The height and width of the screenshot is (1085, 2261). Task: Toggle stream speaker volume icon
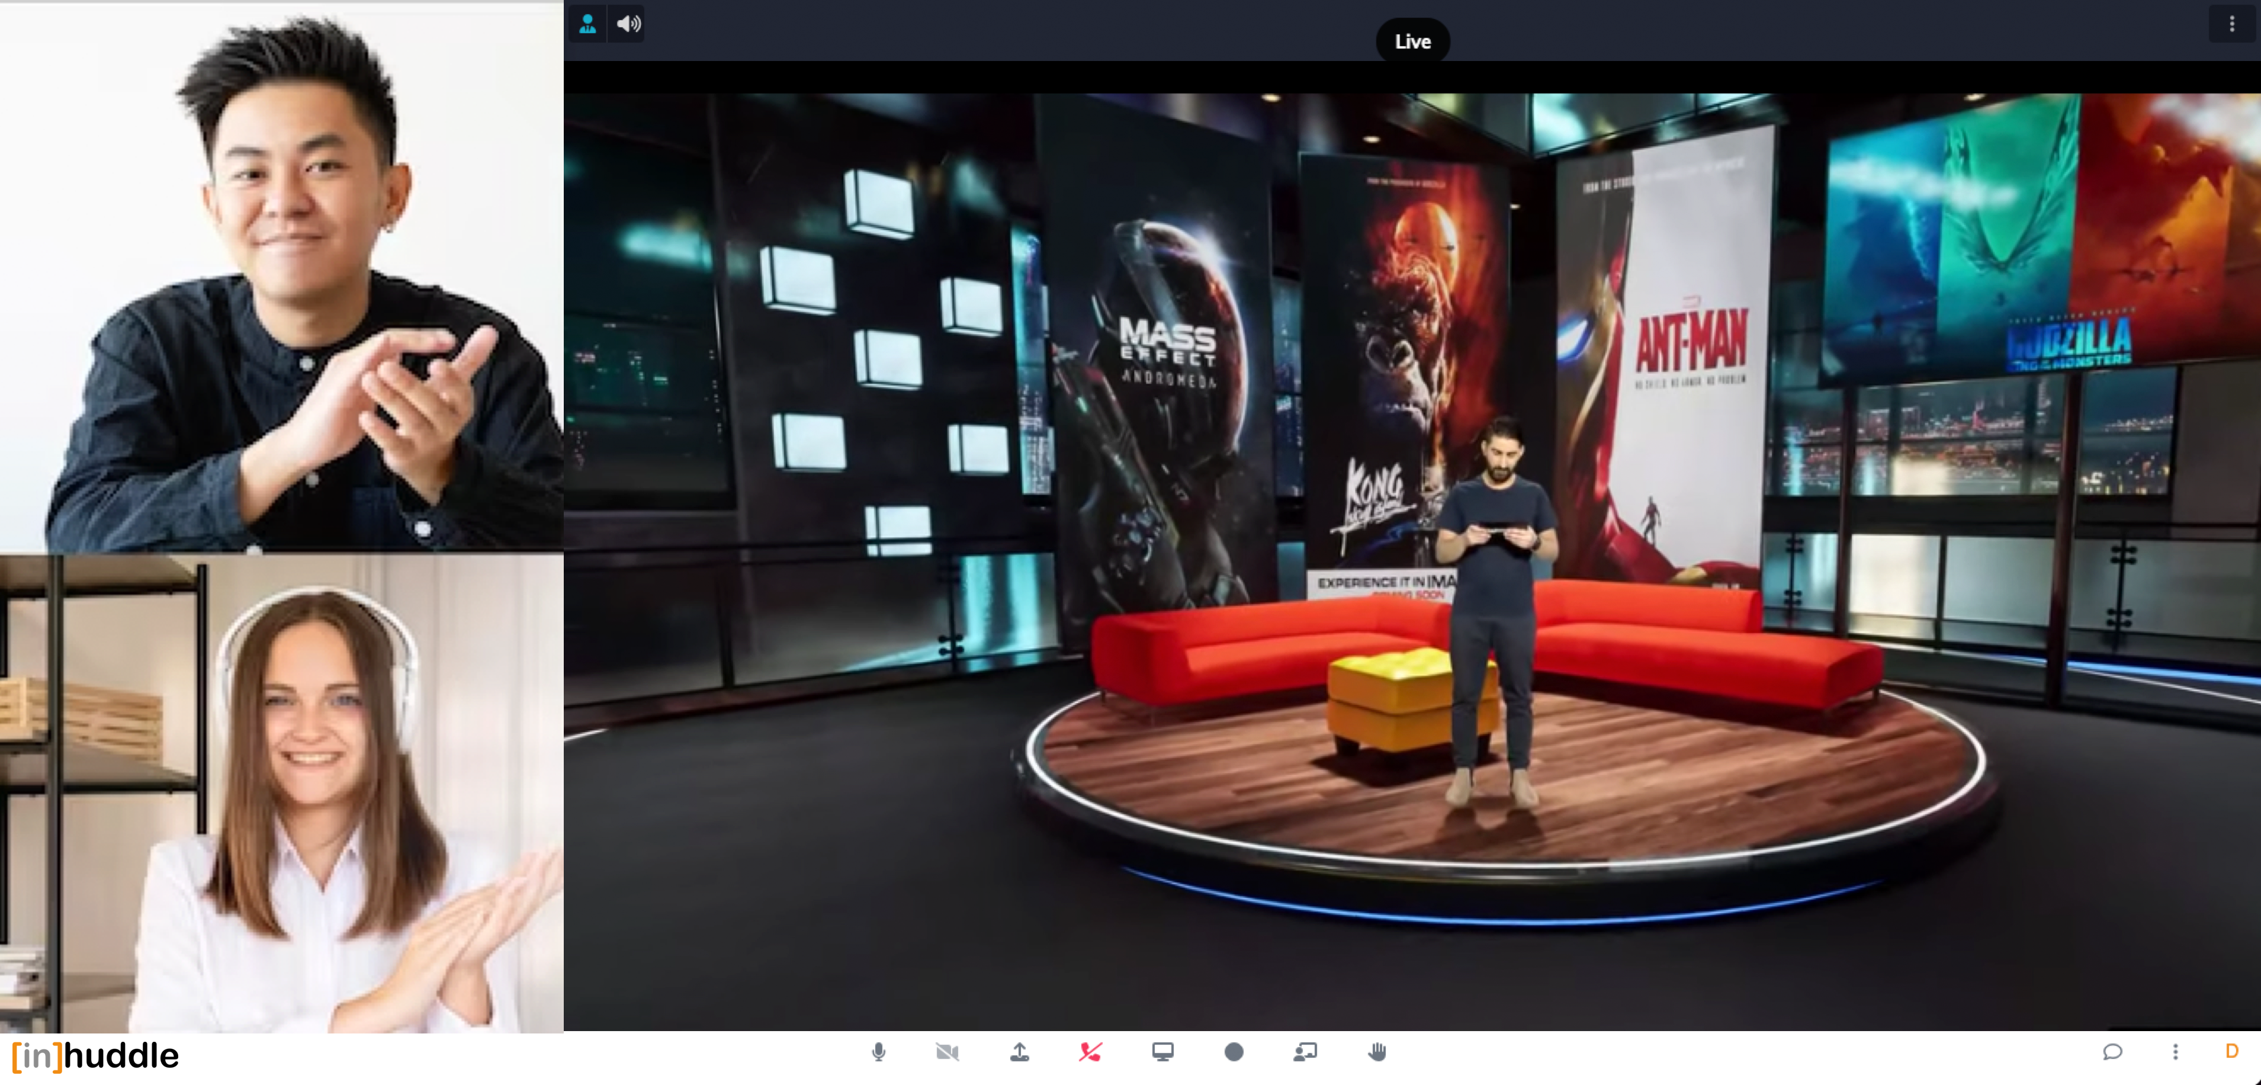click(628, 24)
